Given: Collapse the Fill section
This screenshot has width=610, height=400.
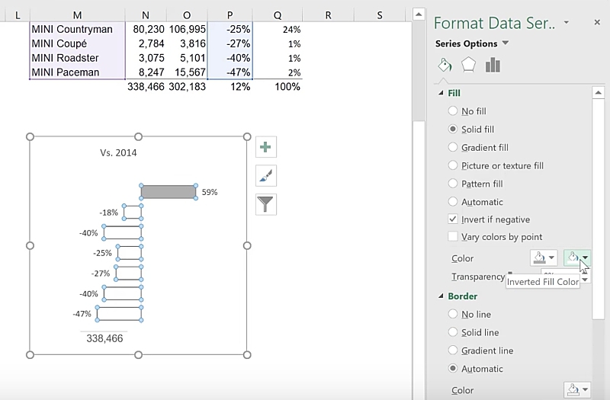Looking at the screenshot, I should (x=440, y=93).
